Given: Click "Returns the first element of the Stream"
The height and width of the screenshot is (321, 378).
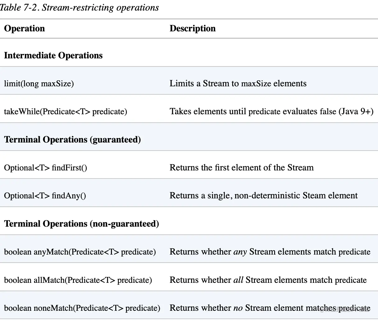Looking at the screenshot, I should pos(241,168).
